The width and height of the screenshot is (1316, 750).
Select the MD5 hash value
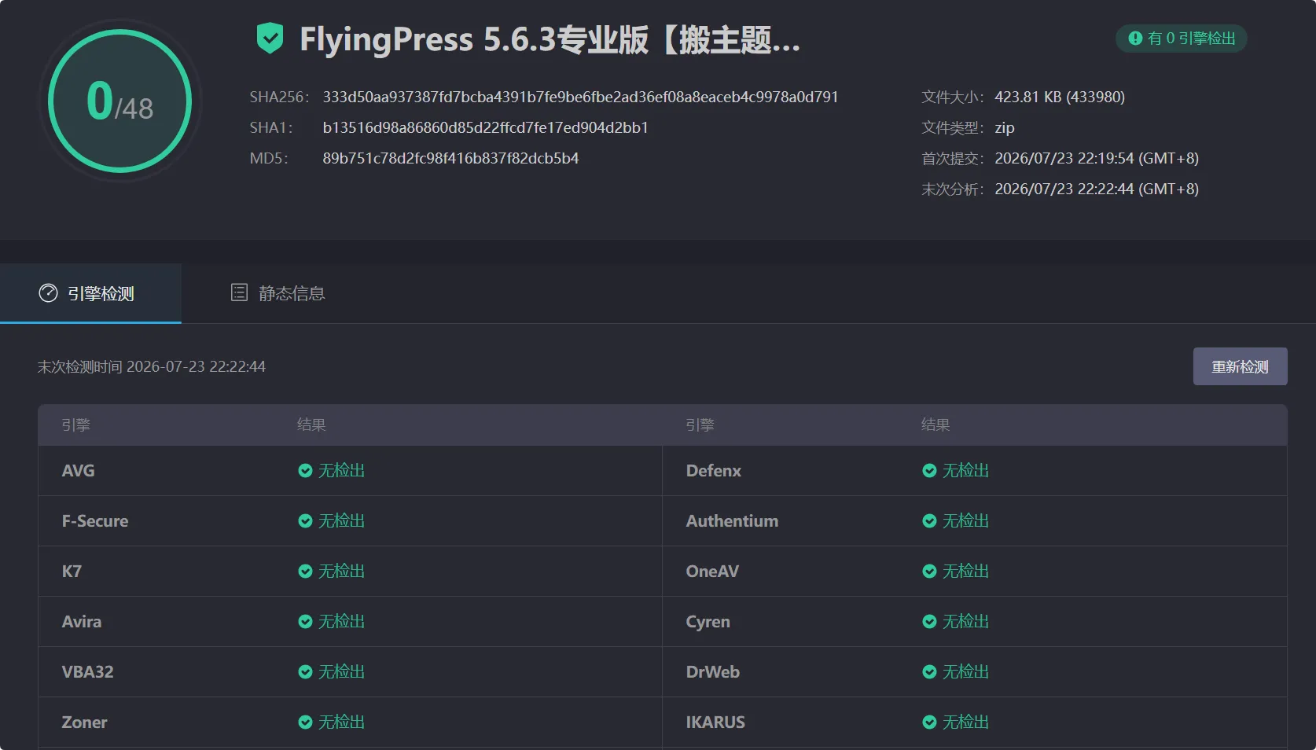coord(450,158)
